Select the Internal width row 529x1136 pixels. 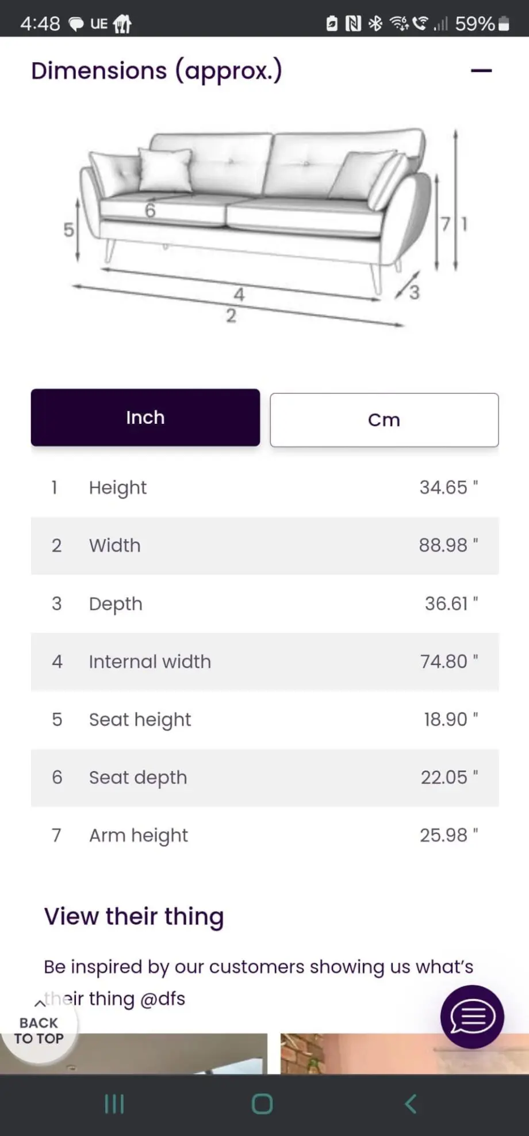pyautogui.click(x=265, y=662)
